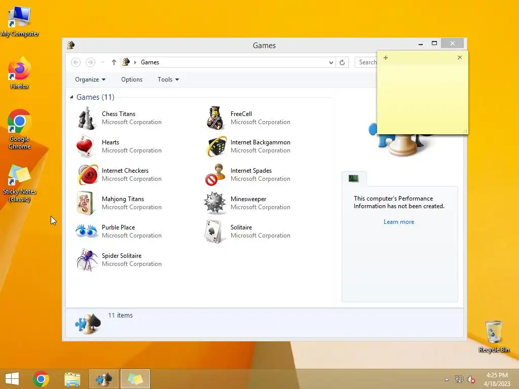Collapse the Games (11) group

(x=71, y=97)
